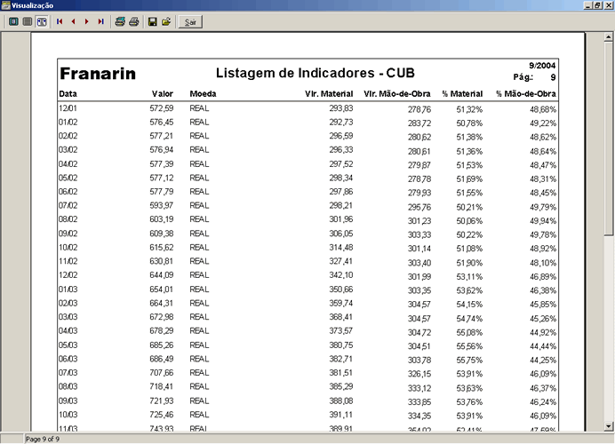Click the vertical scrollbar thumb
This screenshot has width=615, height=444.
(x=608, y=139)
